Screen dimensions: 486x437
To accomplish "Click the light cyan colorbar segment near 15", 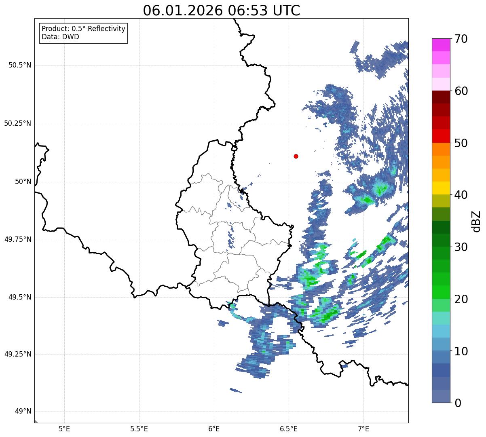I will pos(441,318).
